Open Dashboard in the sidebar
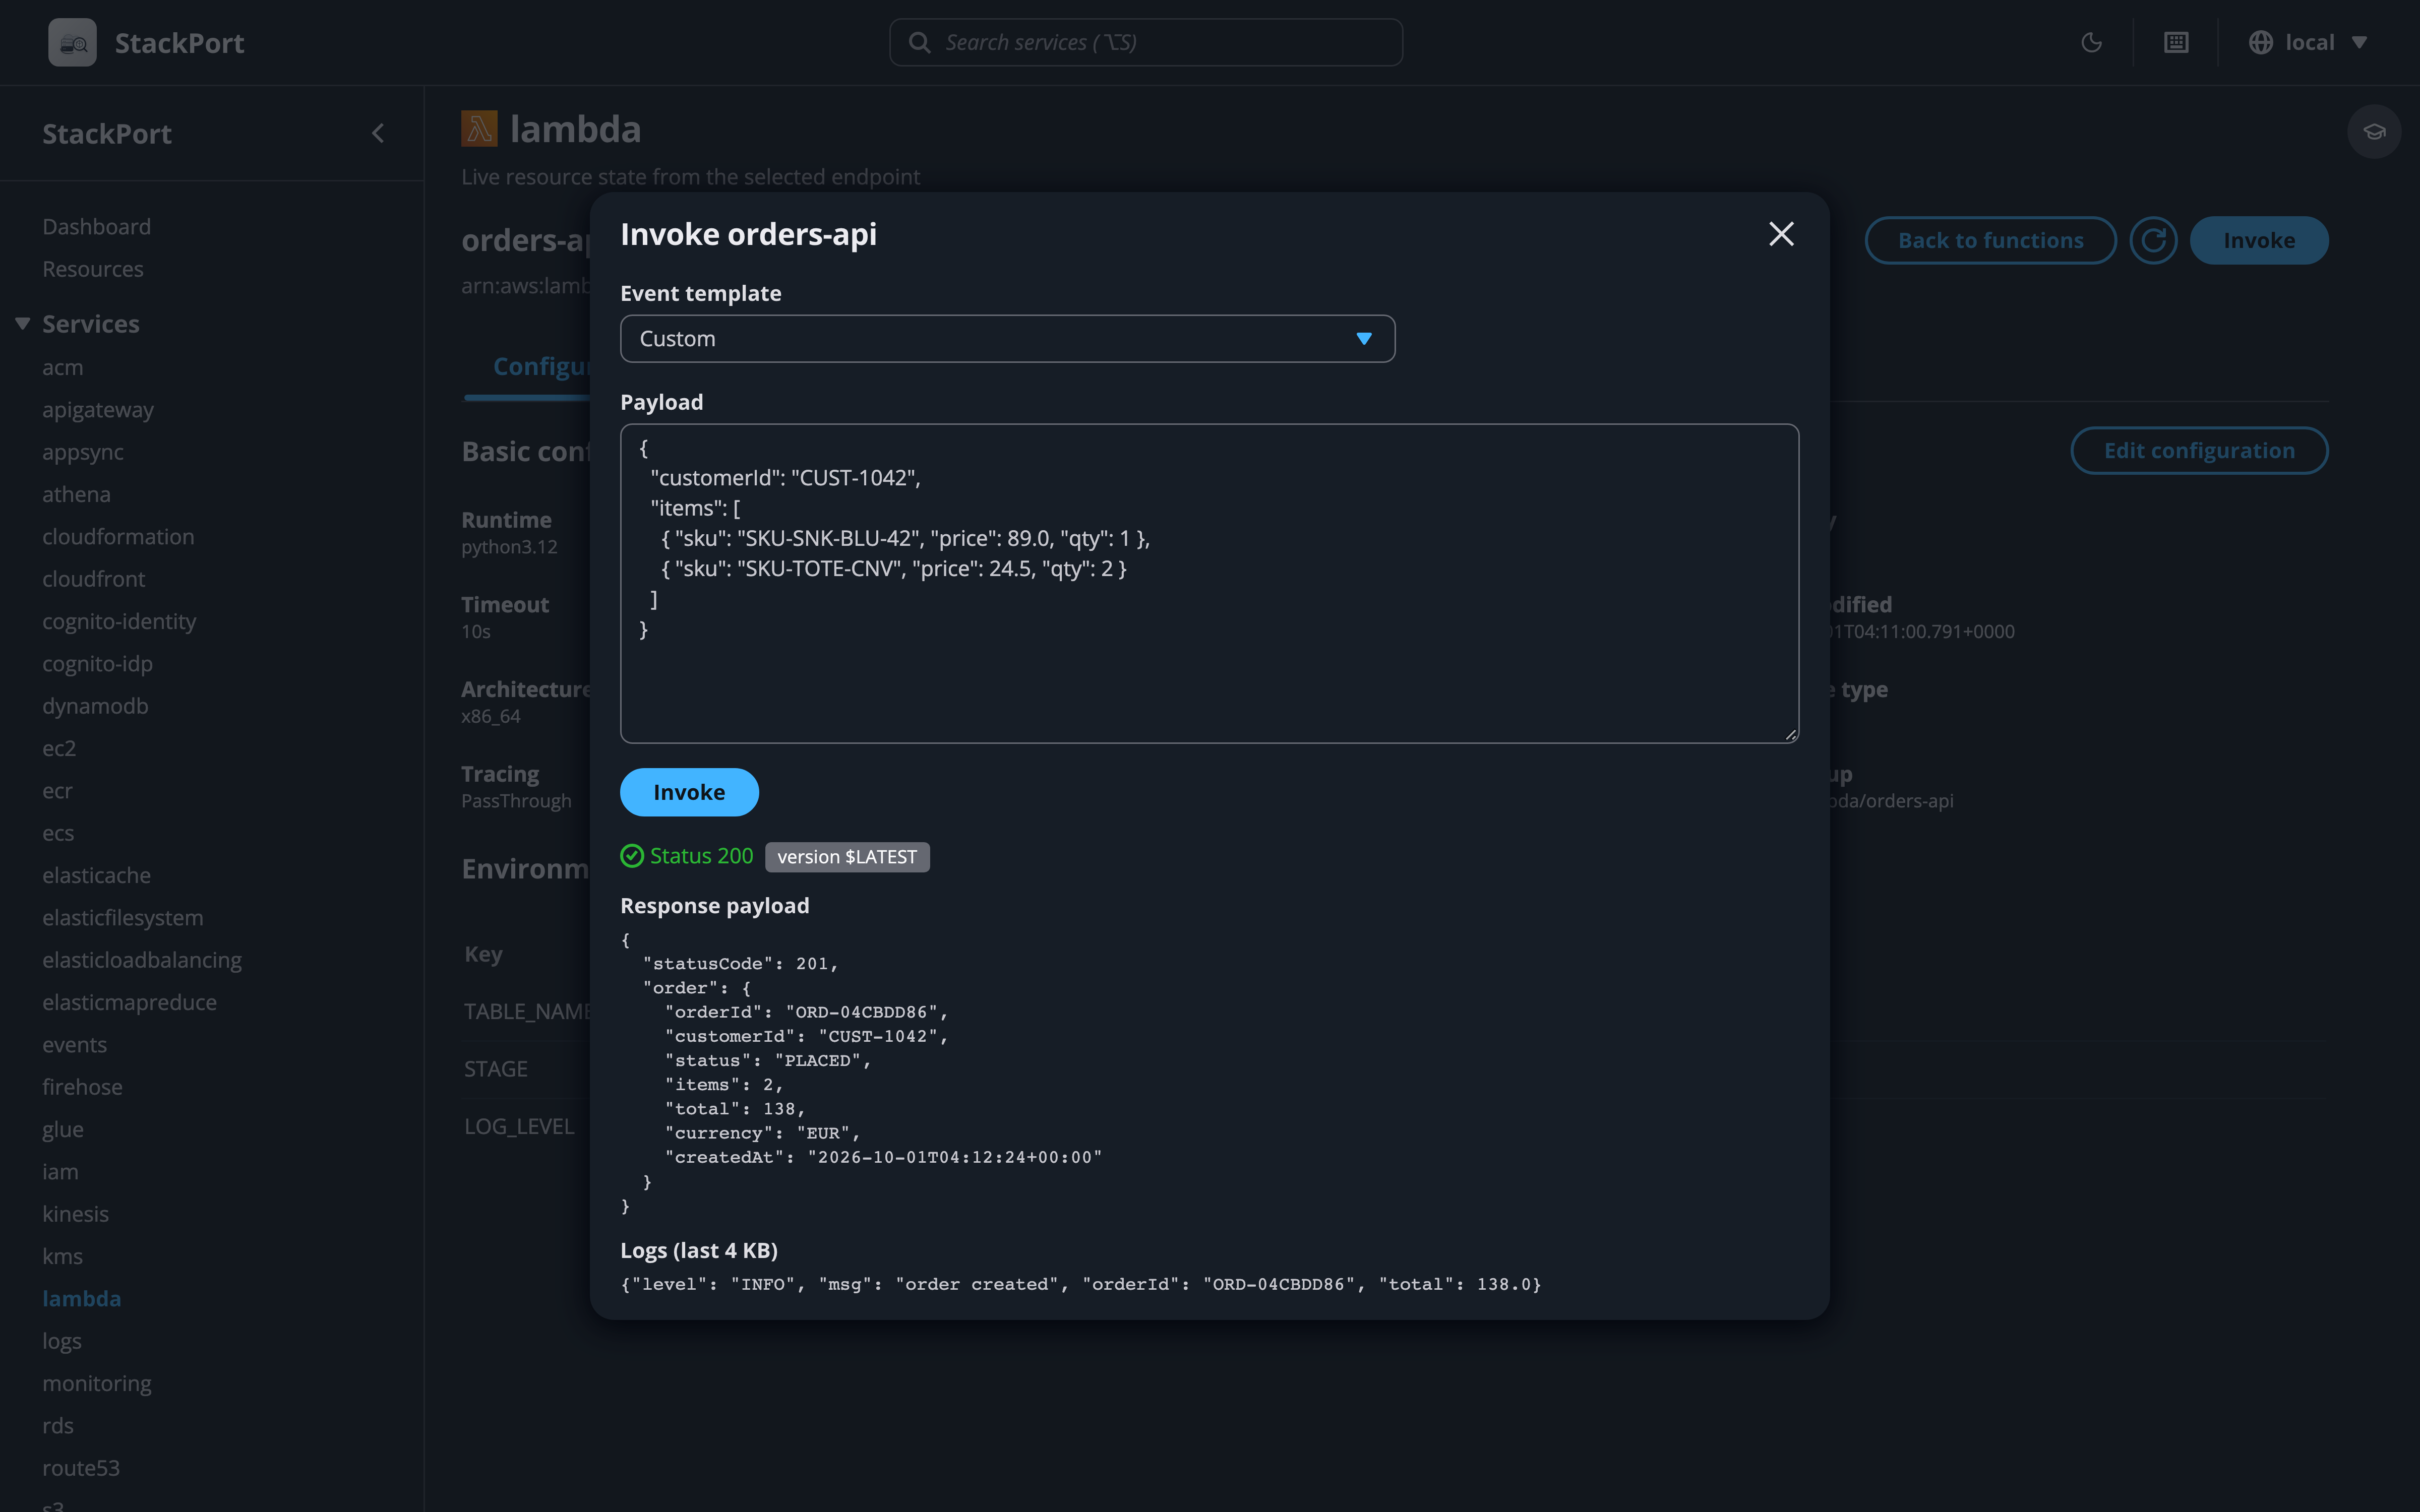2420x1512 pixels. 96,226
